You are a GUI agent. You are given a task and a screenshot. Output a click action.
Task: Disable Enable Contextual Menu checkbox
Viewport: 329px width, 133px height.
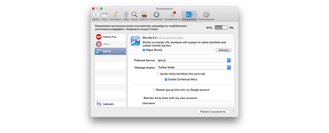[x=166, y=79]
